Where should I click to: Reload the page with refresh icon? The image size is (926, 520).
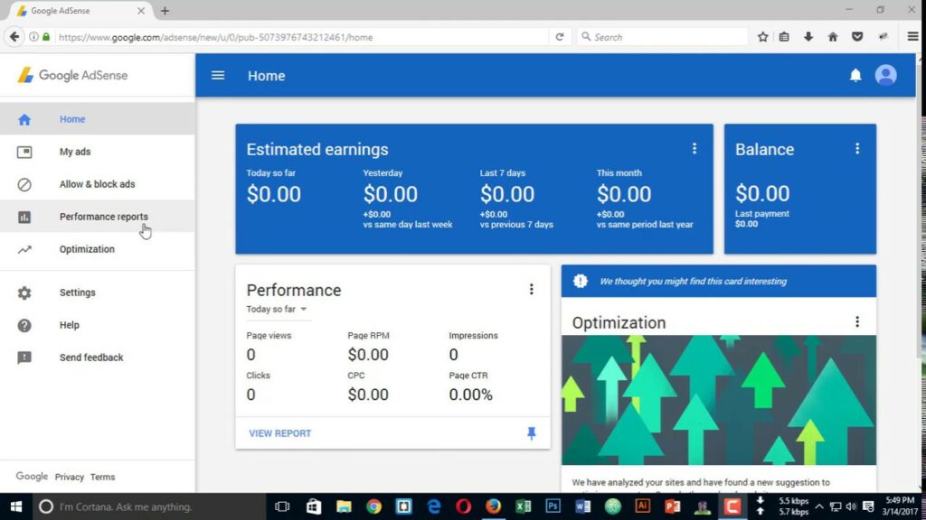[x=559, y=37]
